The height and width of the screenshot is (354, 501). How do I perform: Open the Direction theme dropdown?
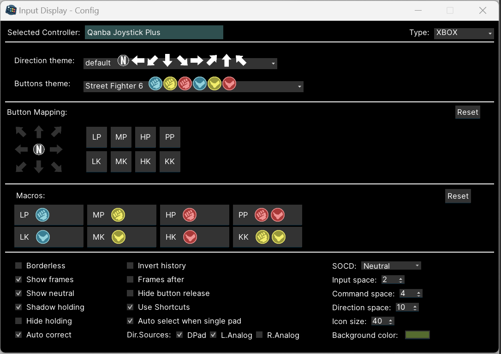point(180,63)
